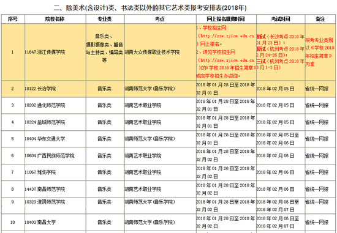This screenshot has height=233, width=337.
Task: Click 省统一网报 in the 南昌师范学院 row
Action: point(317,189)
